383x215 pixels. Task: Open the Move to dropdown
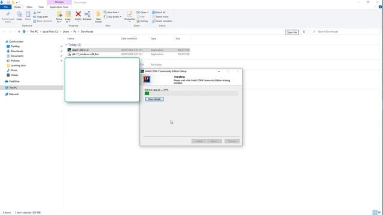click(59, 20)
